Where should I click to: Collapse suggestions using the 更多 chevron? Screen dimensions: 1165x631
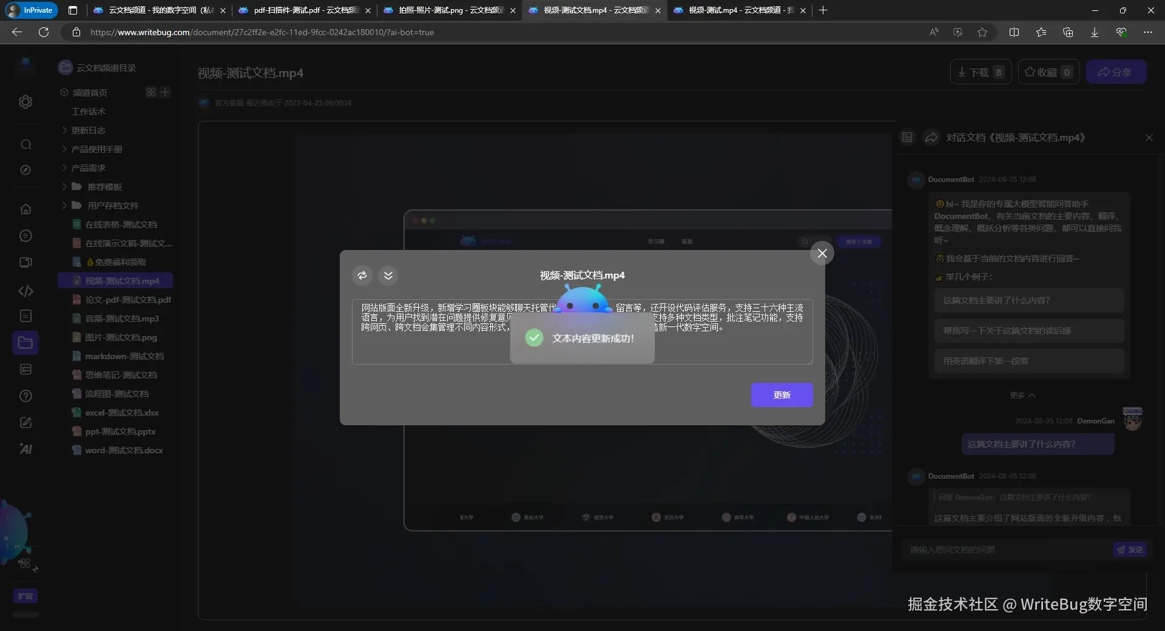1022,395
